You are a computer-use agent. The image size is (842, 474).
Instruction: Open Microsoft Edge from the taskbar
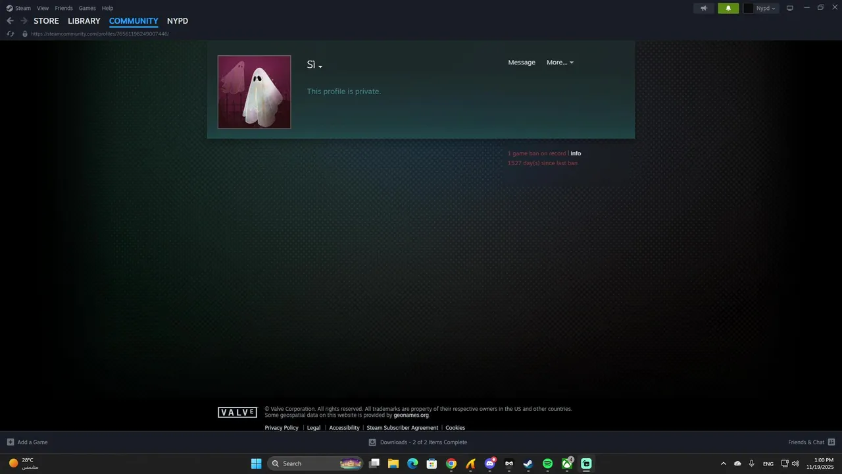click(x=412, y=463)
